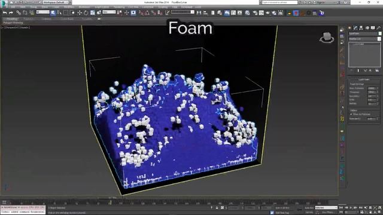The height and width of the screenshot is (215, 383).
Task: Activate Select and Rotate tool
Action: point(86,13)
